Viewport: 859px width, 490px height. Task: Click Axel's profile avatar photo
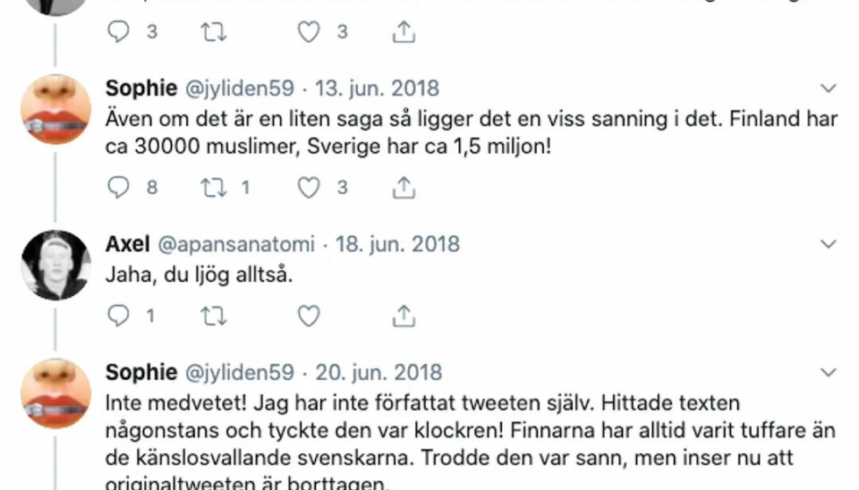[x=55, y=265]
